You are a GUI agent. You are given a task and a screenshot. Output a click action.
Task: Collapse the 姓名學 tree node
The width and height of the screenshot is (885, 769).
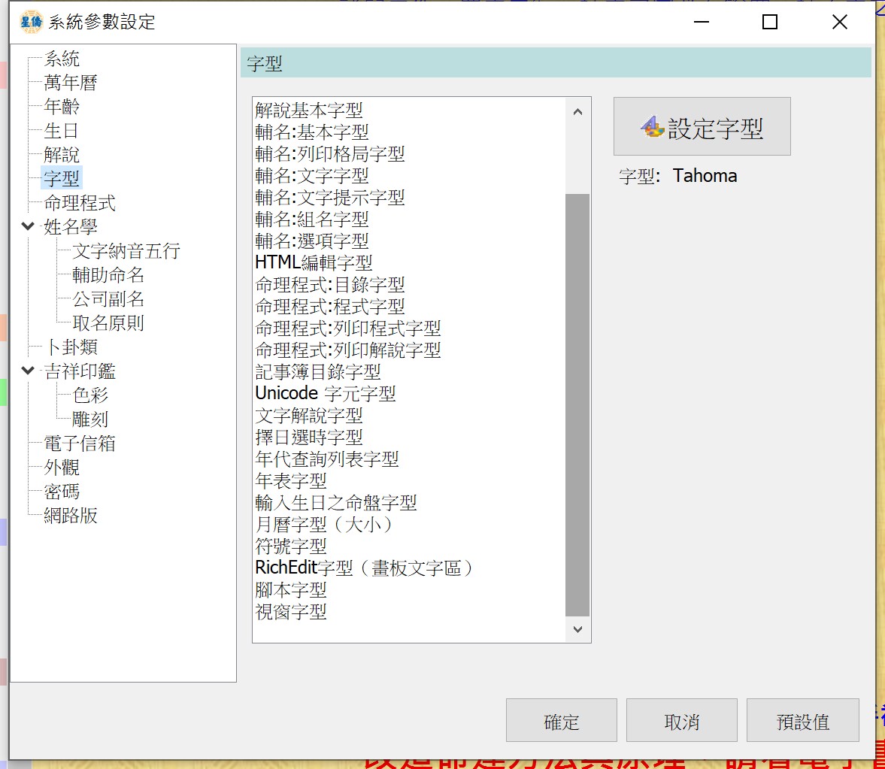[x=28, y=226]
